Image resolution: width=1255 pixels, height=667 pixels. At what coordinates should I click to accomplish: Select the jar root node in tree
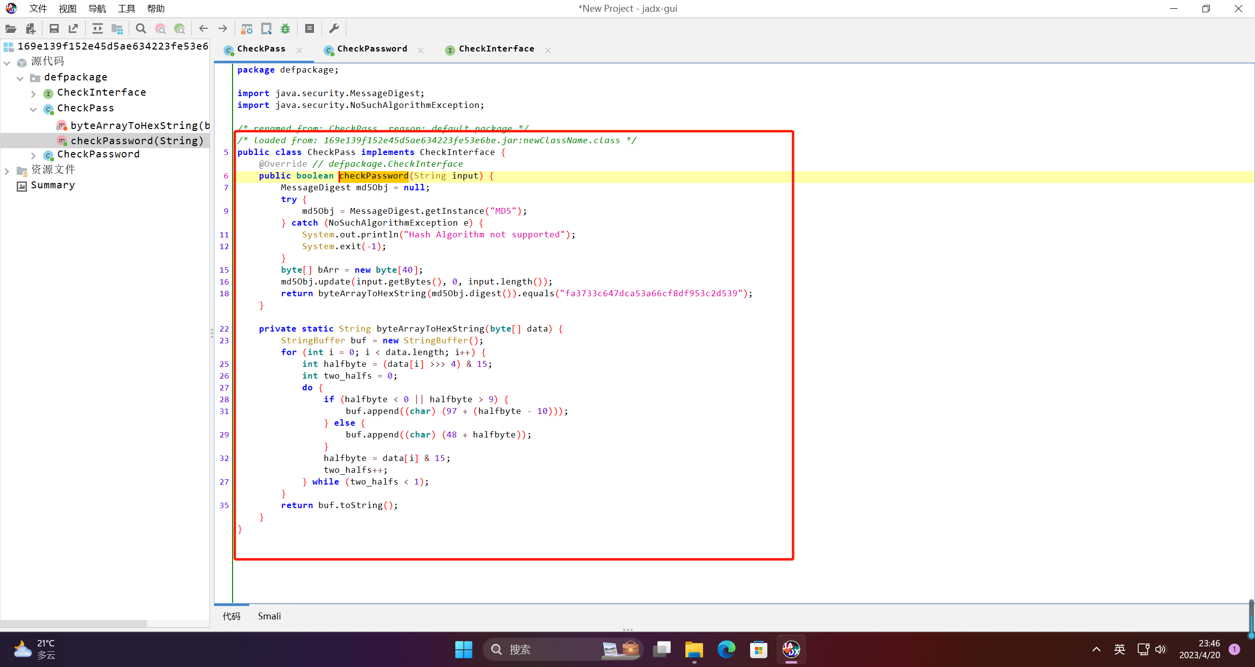[113, 46]
